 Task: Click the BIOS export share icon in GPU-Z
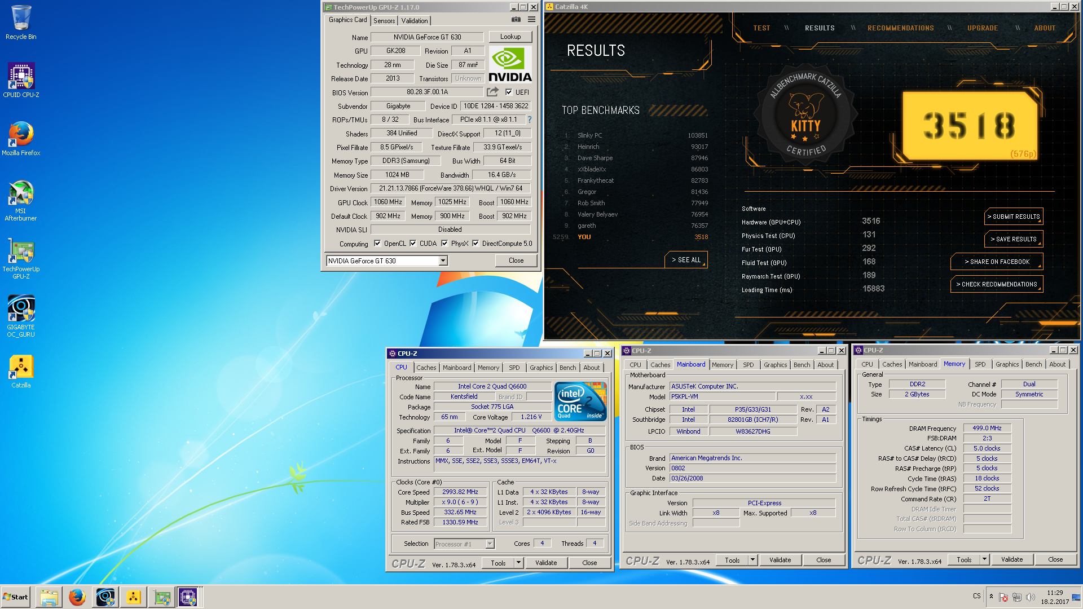click(492, 92)
